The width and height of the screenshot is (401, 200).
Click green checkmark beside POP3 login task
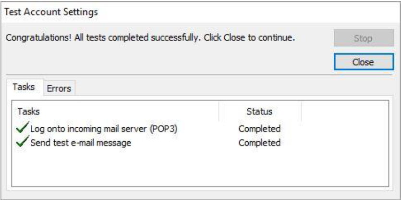tap(22, 128)
